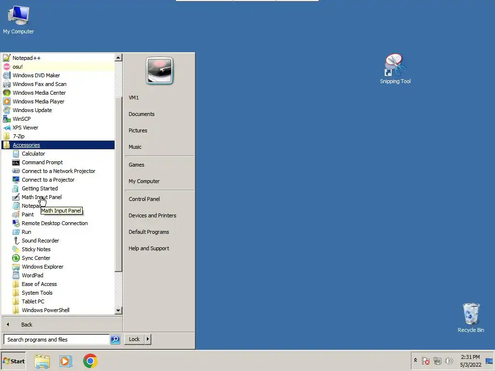The height and width of the screenshot is (371, 495).
Task: Open Games from Start menu
Action: 160,165
